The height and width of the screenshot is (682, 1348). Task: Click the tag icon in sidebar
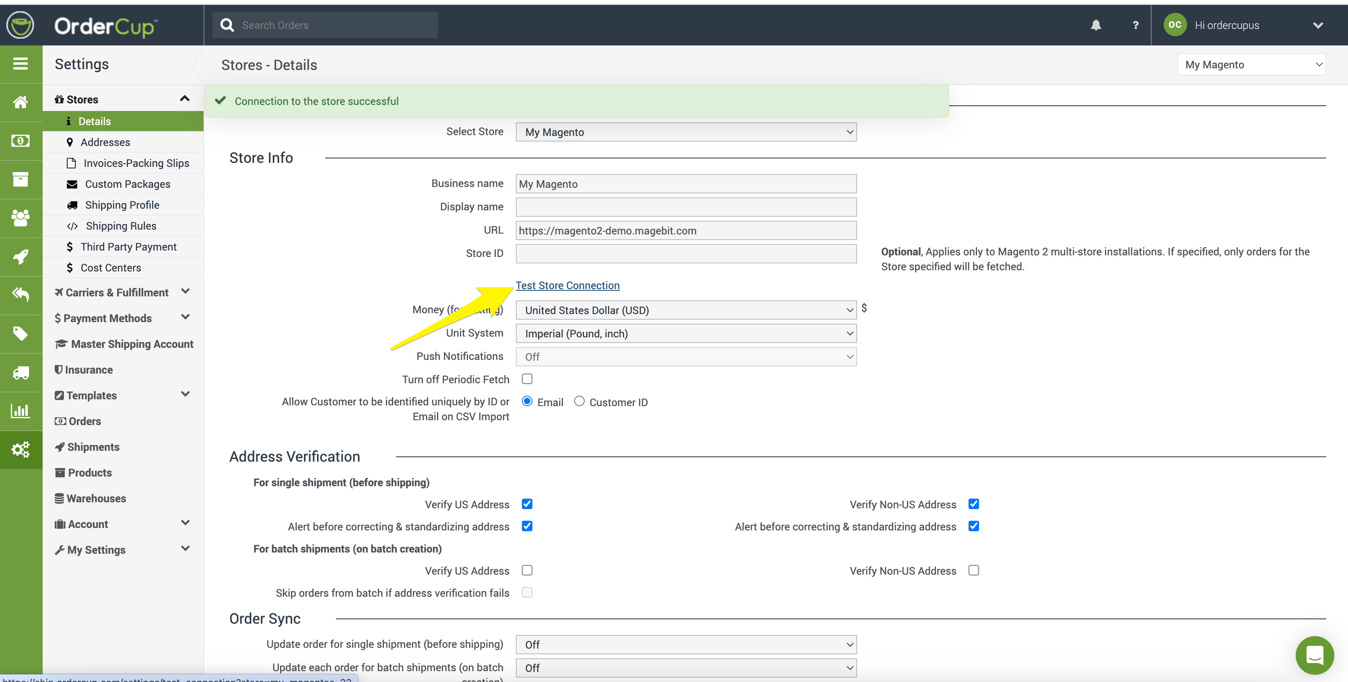click(x=21, y=334)
